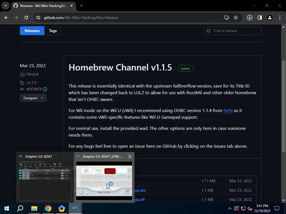Image resolution: width=286 pixels, height=214 pixels.
Task: Click the forward navigation arrow
Action: point(16,18)
